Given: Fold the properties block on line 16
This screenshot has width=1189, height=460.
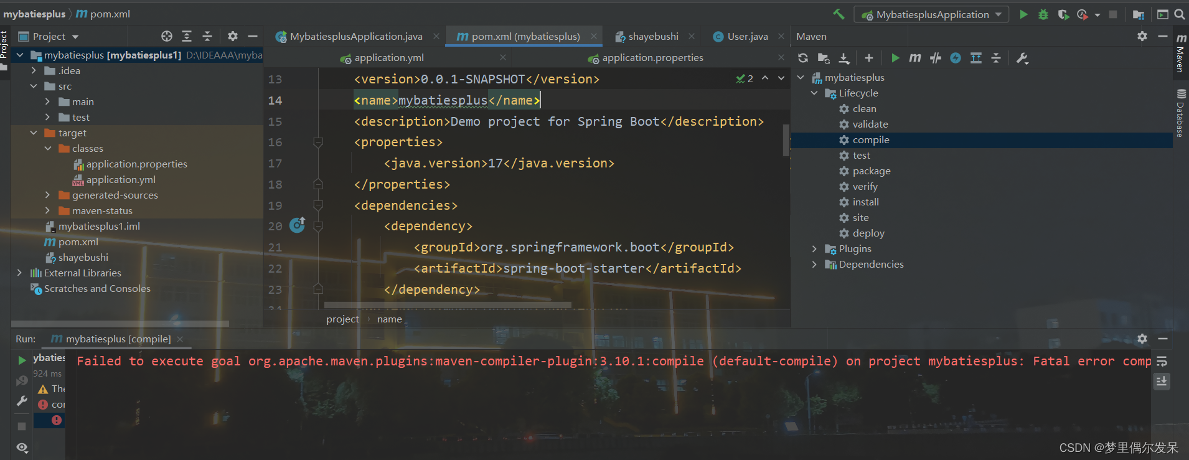Looking at the screenshot, I should 318,143.
